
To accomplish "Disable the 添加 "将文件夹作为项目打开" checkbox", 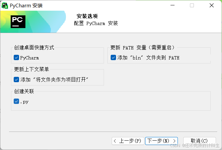I will click(x=16, y=80).
